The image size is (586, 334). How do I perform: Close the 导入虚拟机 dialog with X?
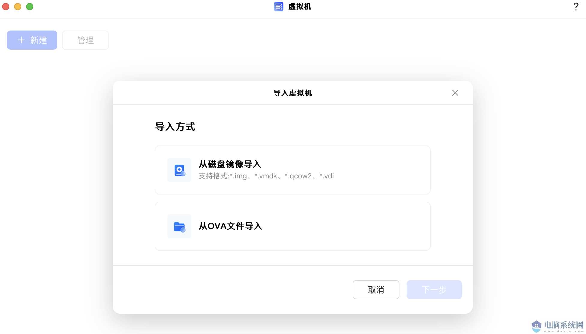(455, 93)
